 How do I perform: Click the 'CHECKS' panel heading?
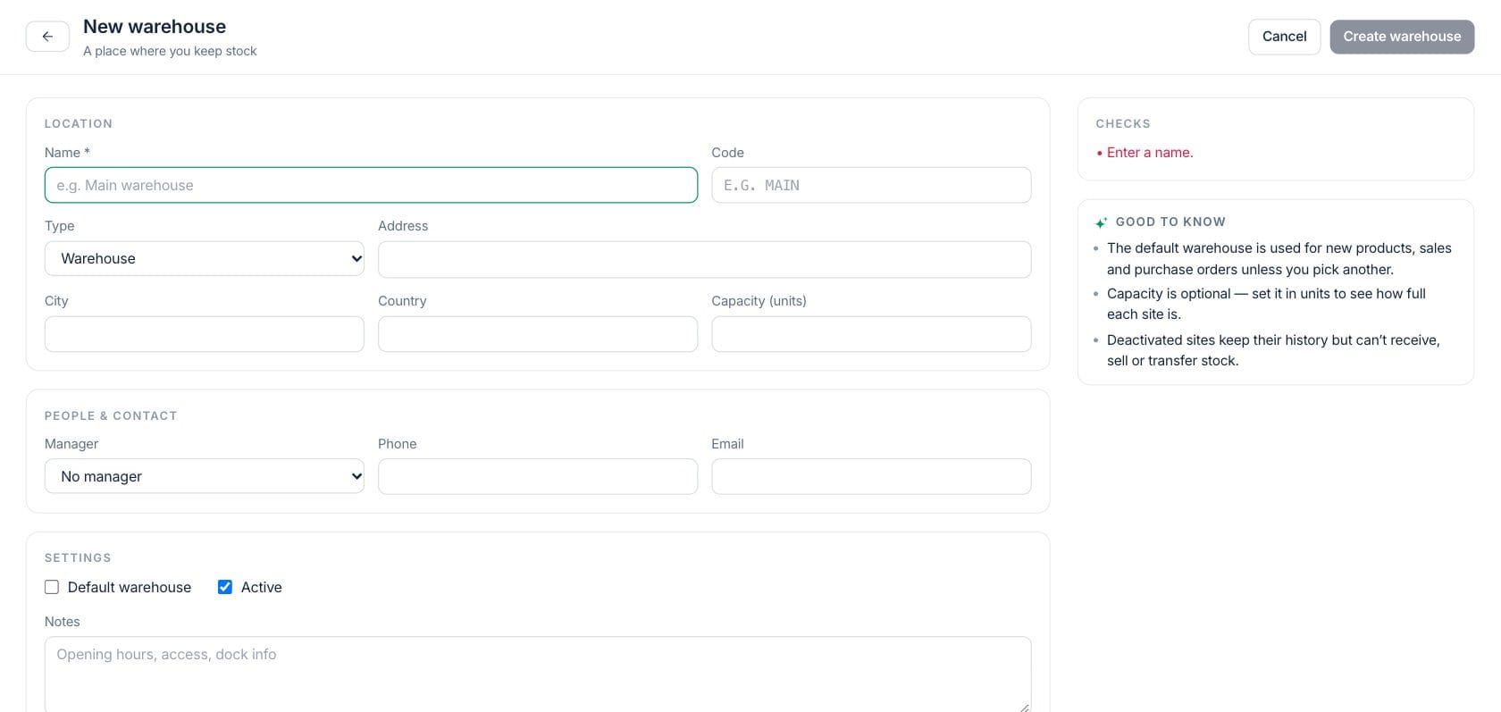[1123, 123]
